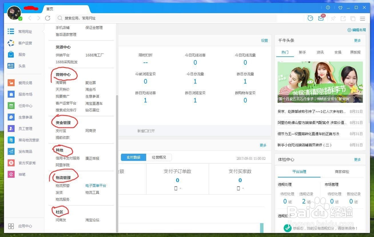374x237 pixels.
Task: Open the 钻石展位 link
Action: tap(92, 110)
